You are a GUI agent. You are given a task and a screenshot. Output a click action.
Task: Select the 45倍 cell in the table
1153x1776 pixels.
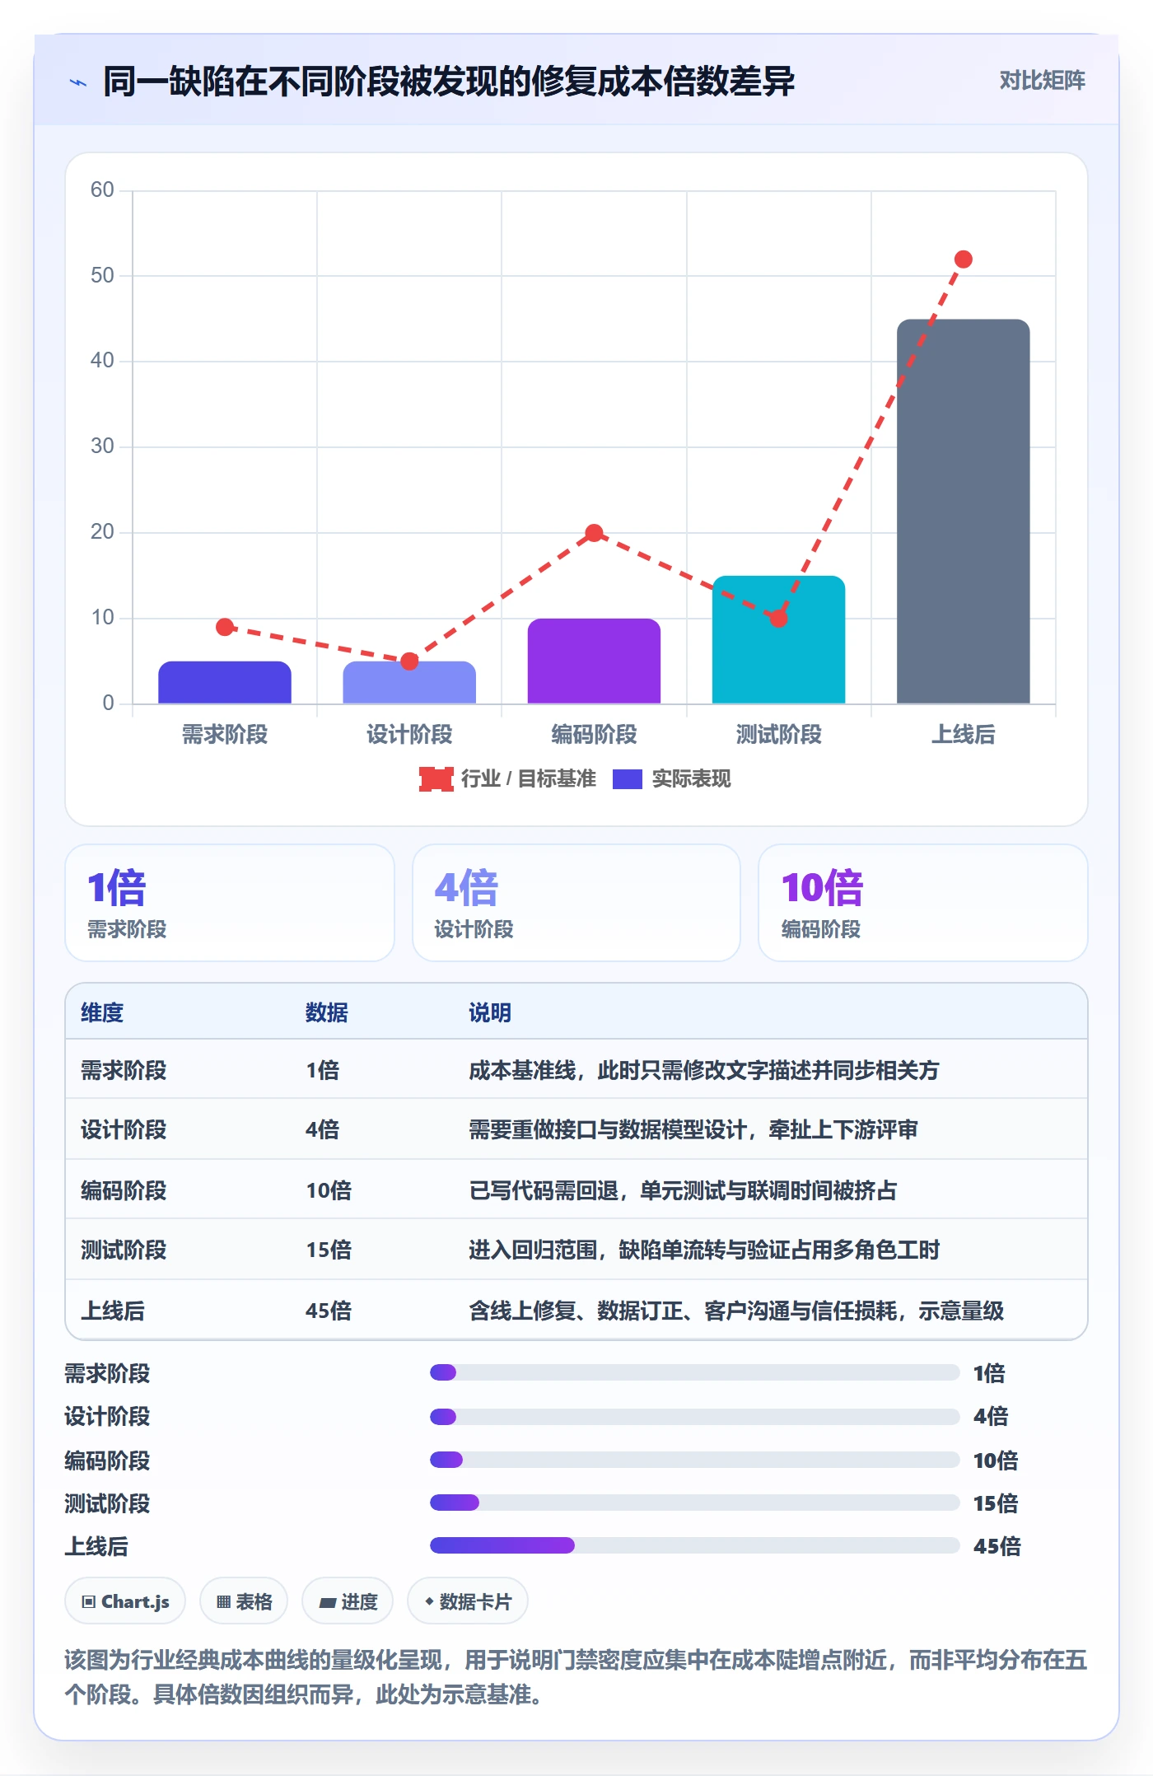coord(329,1311)
